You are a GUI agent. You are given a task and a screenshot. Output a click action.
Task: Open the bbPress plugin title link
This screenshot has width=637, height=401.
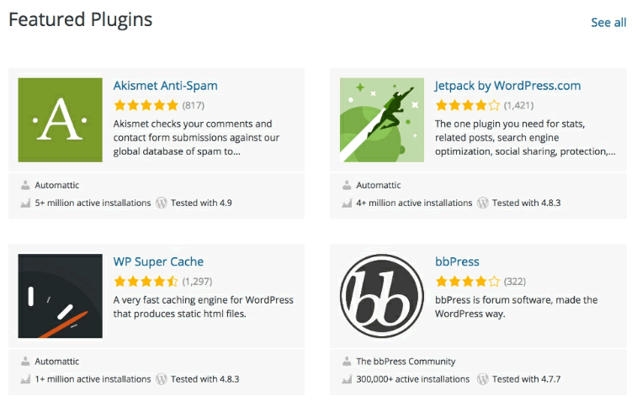[x=457, y=261]
